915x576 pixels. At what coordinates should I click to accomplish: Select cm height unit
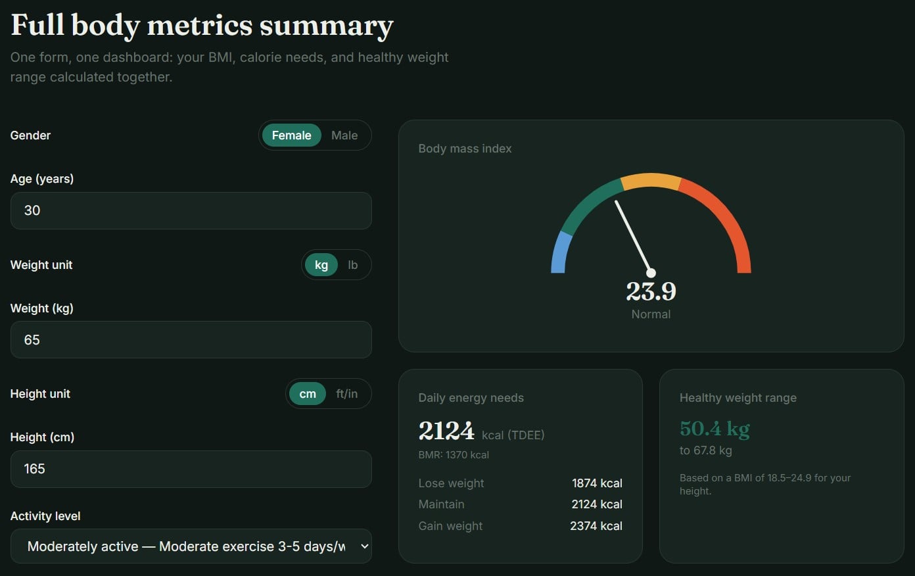point(308,394)
